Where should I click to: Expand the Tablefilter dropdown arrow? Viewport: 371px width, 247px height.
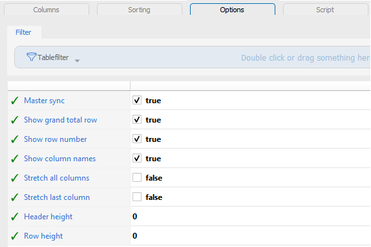tap(77, 61)
